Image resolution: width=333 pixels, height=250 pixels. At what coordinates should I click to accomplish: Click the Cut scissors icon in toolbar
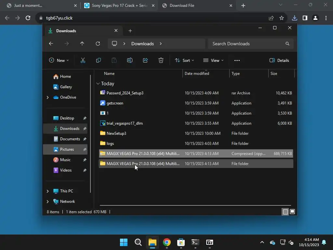pos(83,60)
